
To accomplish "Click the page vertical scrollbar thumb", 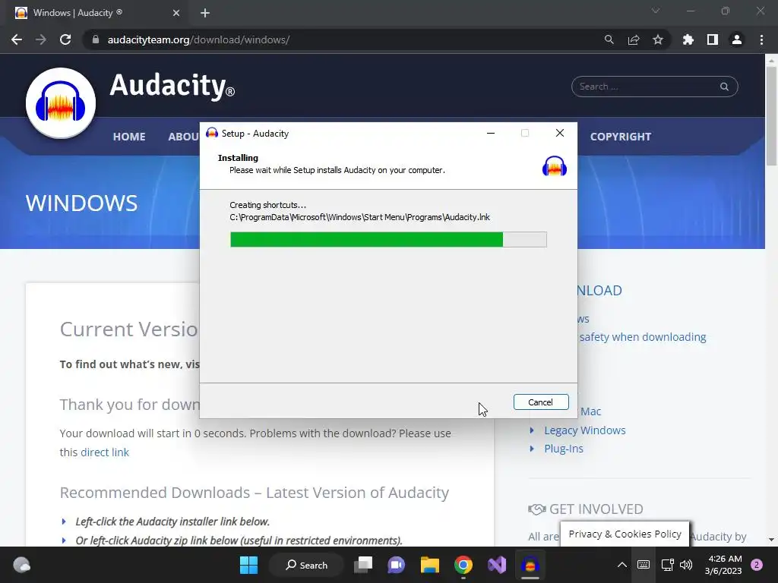I will click(771, 116).
